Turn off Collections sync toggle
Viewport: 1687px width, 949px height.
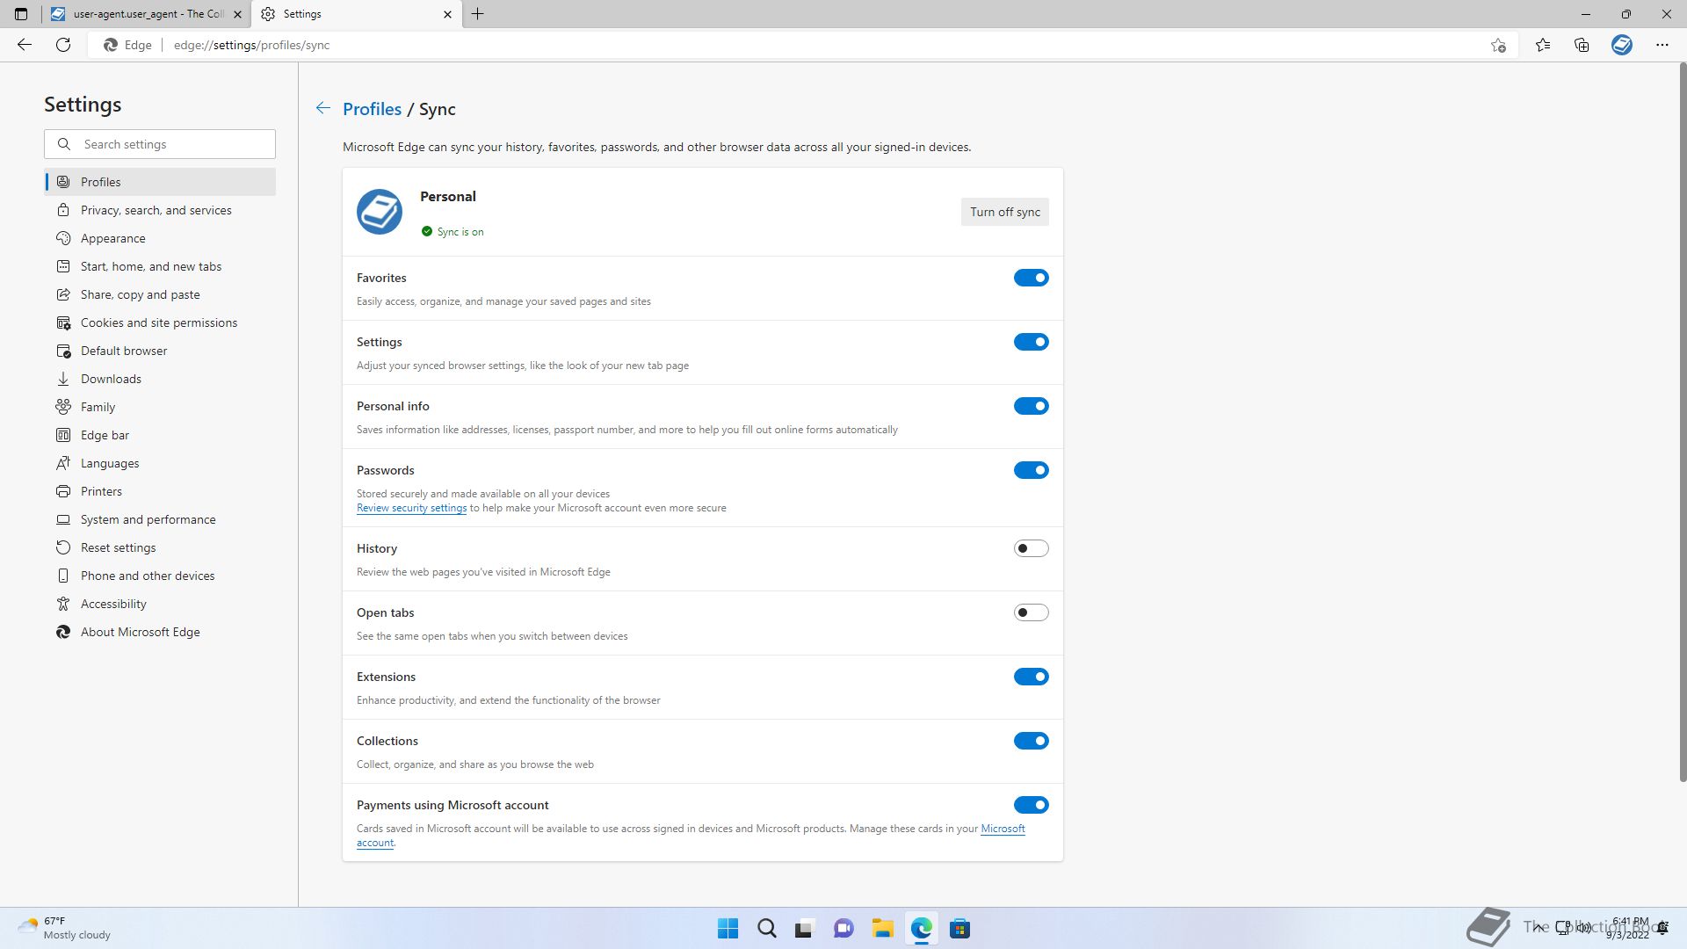pos(1031,741)
